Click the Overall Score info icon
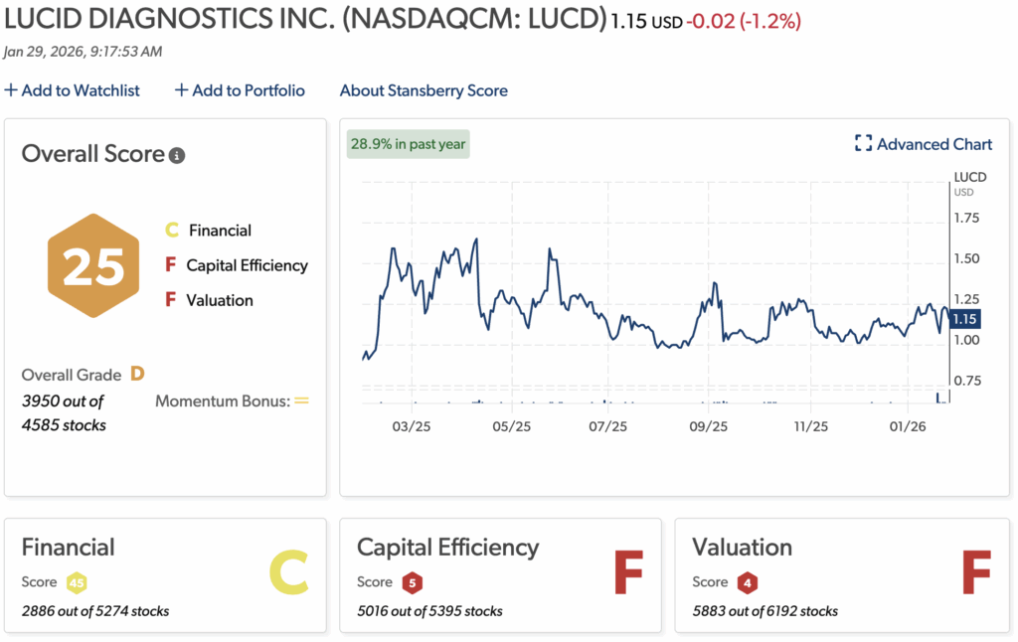The height and width of the screenshot is (642, 1018). click(177, 156)
